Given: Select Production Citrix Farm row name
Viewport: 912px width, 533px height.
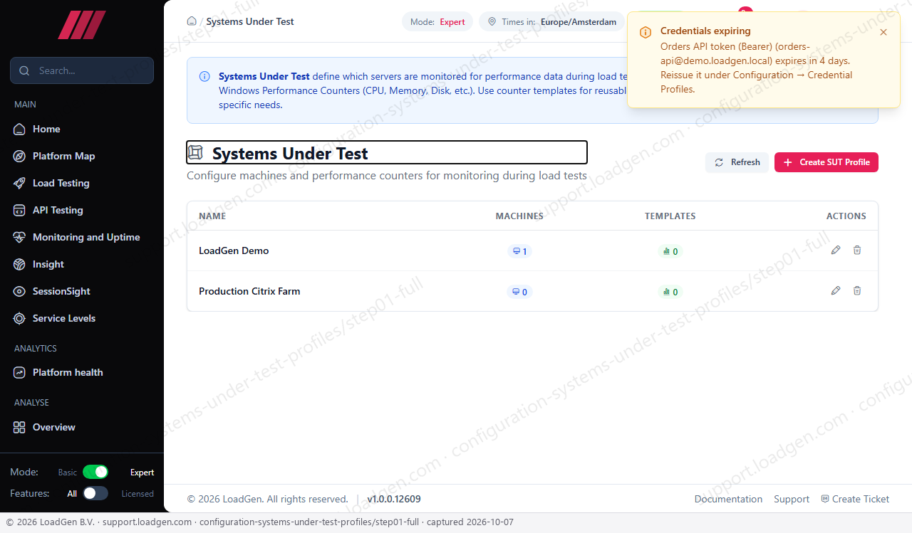Looking at the screenshot, I should (x=249, y=291).
